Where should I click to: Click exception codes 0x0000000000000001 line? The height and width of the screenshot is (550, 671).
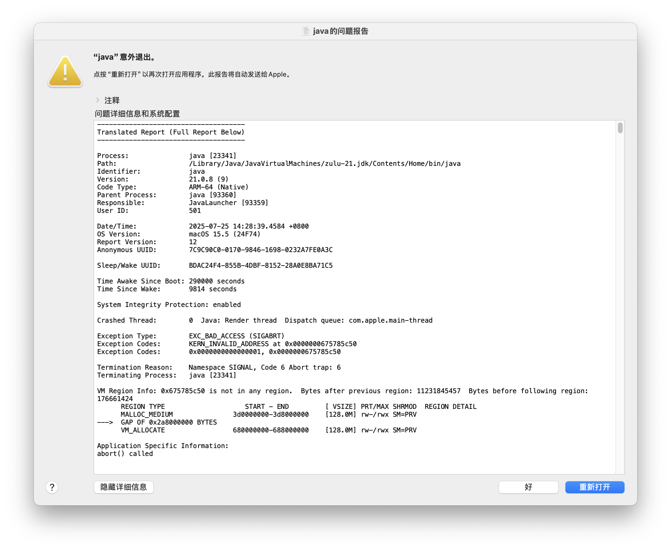(219, 352)
